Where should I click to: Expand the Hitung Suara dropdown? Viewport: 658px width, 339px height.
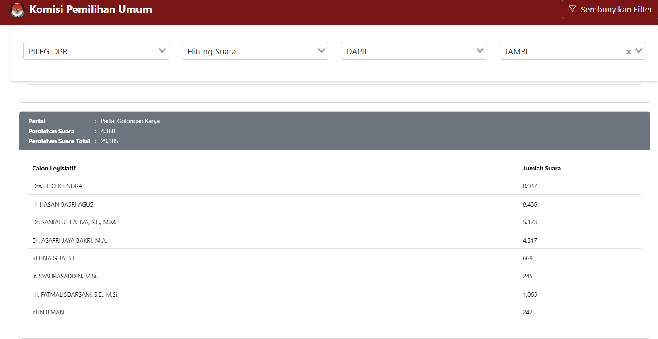tap(255, 51)
